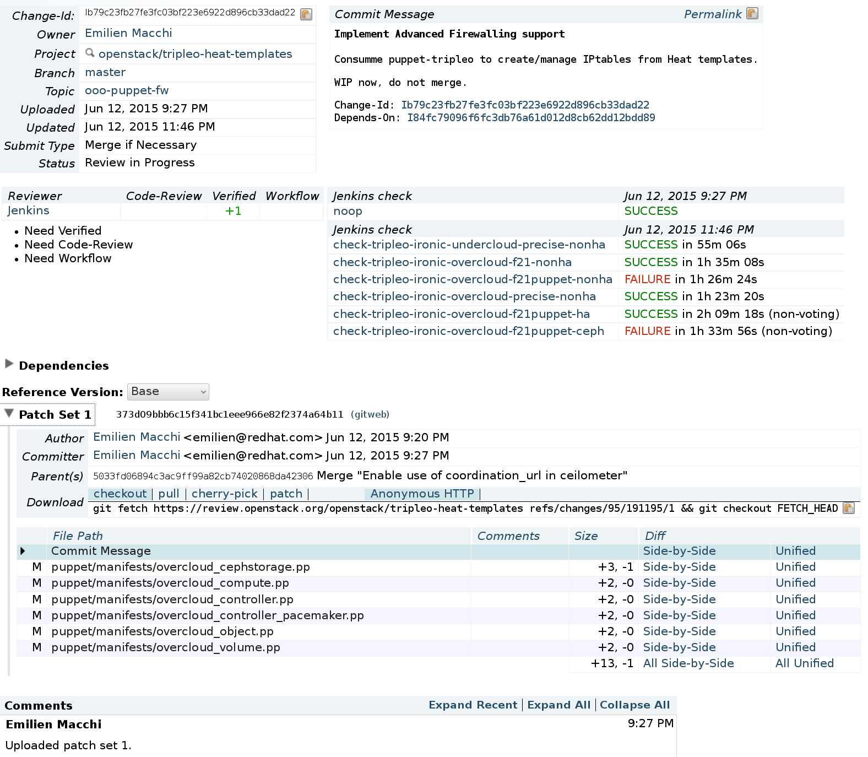The height and width of the screenshot is (757, 868).
Task: Select the checkout download tab
Action: (x=120, y=494)
